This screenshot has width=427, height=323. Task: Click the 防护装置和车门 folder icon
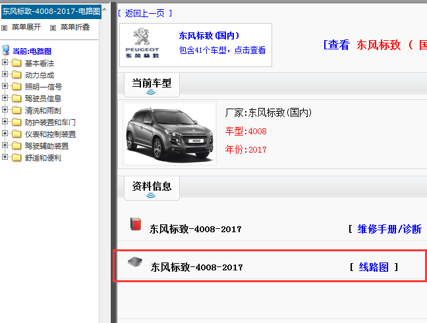[x=16, y=122]
